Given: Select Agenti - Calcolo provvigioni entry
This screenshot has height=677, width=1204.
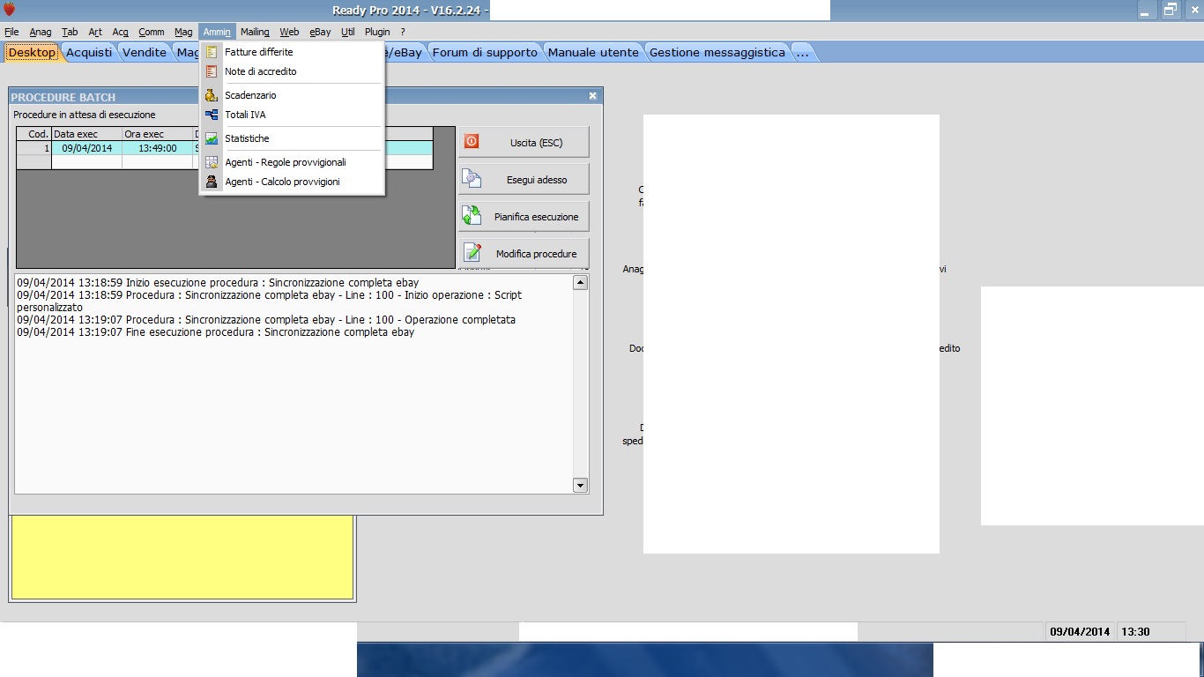Looking at the screenshot, I should [293, 182].
